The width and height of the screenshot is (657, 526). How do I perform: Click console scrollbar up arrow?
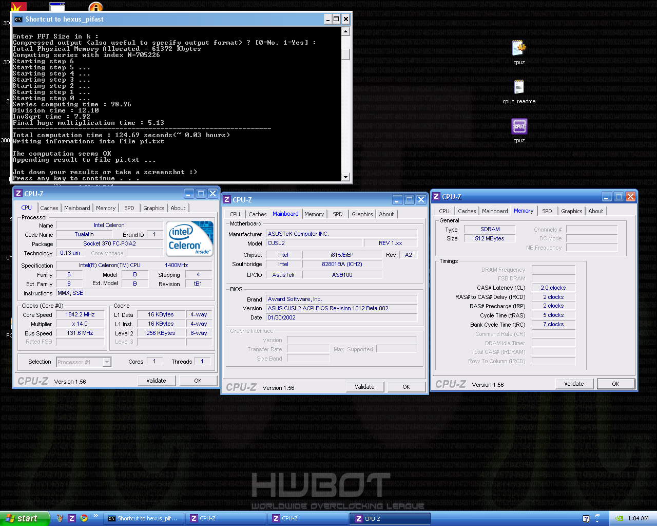pos(345,32)
